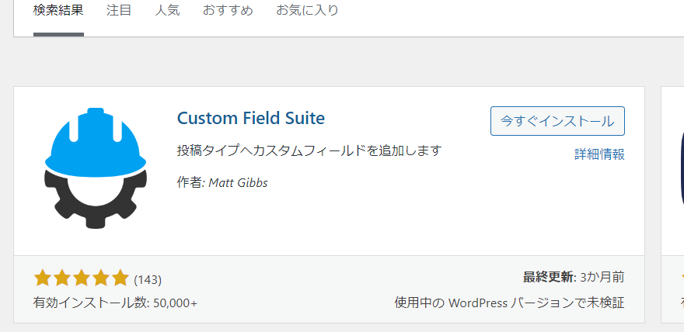
Task: Click the fifth rating star
Action: 120,278
